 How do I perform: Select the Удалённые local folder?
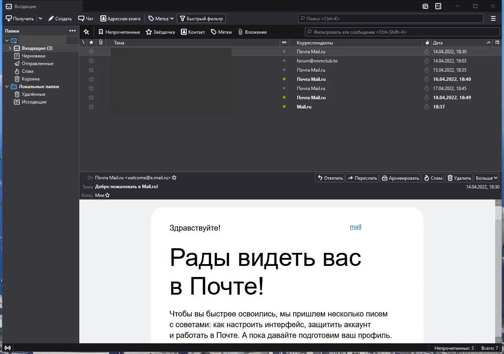[x=33, y=94]
